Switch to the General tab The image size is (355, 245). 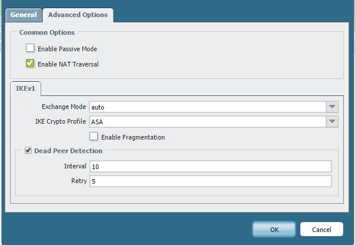(x=24, y=15)
